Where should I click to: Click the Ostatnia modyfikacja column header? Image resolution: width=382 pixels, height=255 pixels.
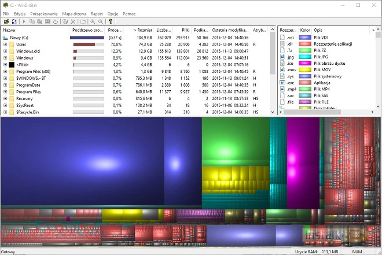click(x=230, y=29)
